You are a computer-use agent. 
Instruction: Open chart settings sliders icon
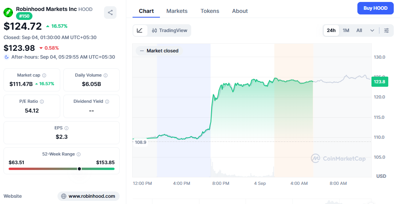point(386,30)
